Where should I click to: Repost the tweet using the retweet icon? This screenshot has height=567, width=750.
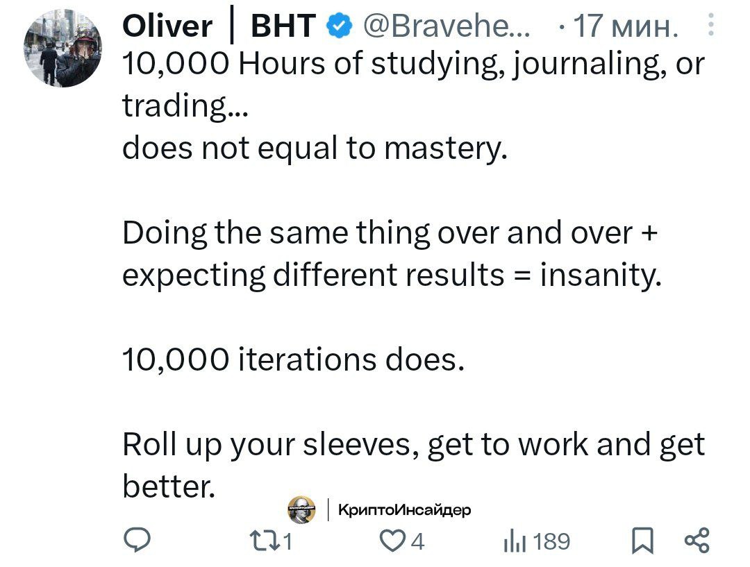265,541
